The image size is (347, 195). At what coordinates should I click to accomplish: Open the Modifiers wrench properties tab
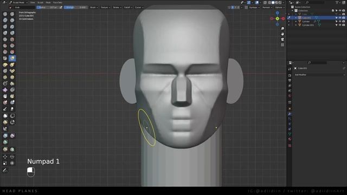coord(290,114)
